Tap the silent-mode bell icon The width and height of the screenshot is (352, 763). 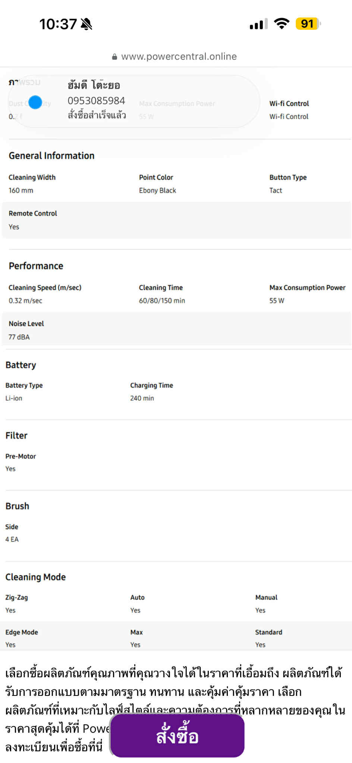(86, 24)
